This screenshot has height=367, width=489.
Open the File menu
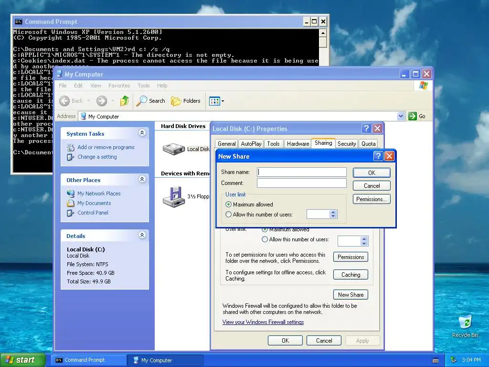63,86
